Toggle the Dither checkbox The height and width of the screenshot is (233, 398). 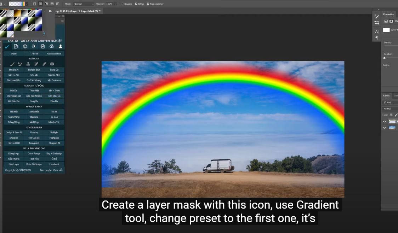coord(136,4)
